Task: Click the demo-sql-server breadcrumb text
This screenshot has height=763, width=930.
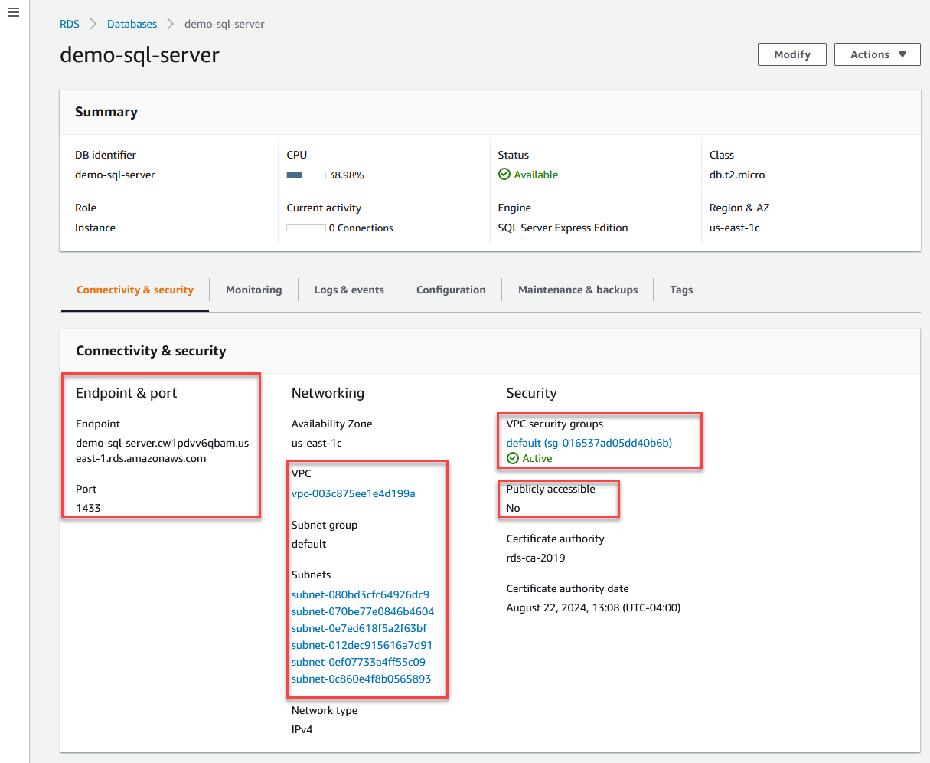Action: pyautogui.click(x=224, y=24)
